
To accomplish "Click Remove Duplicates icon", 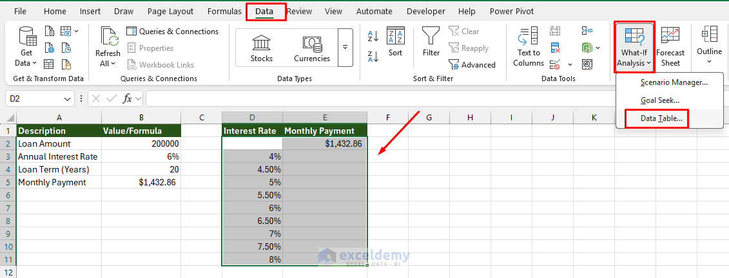I will [555, 48].
